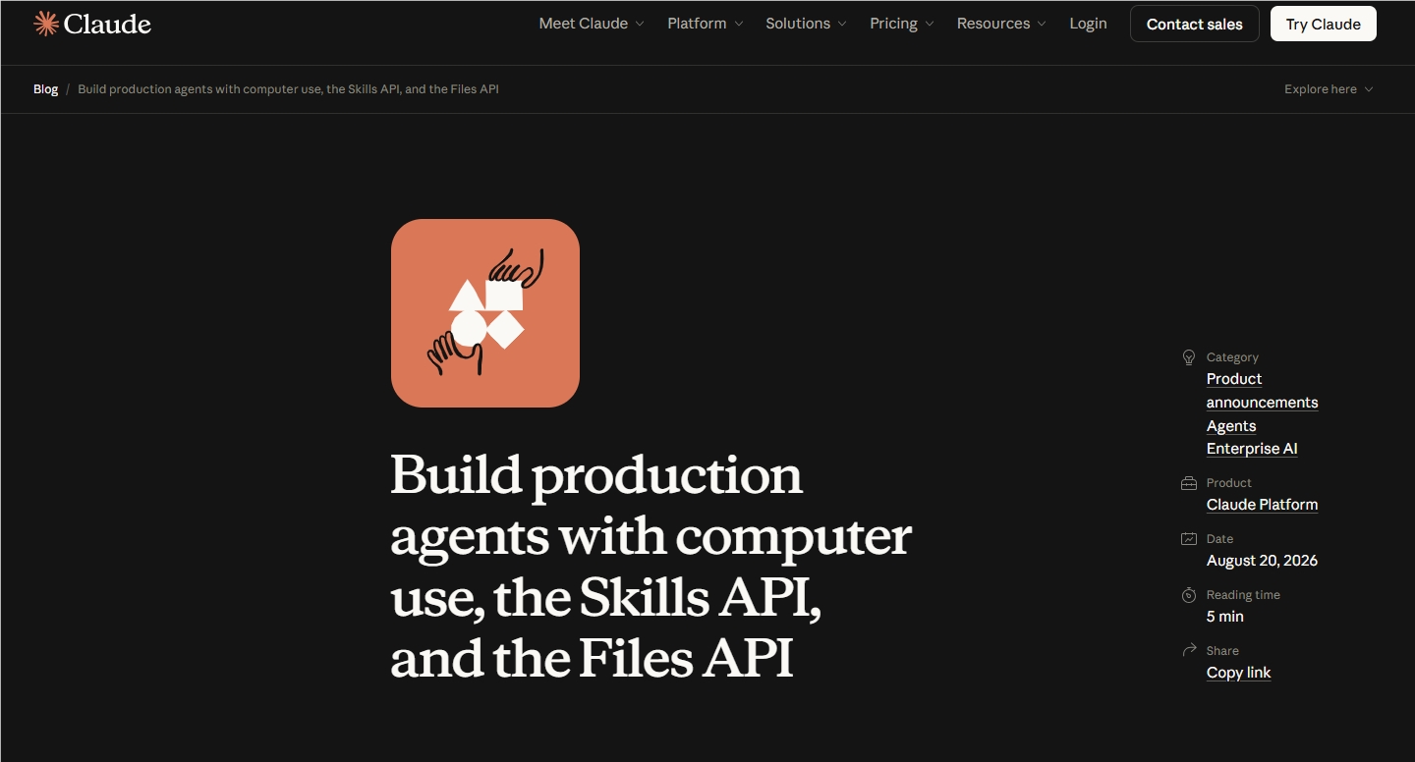Click the article headline "Build production agents…"
Screen dimensions: 1415x762
[x=651, y=567]
